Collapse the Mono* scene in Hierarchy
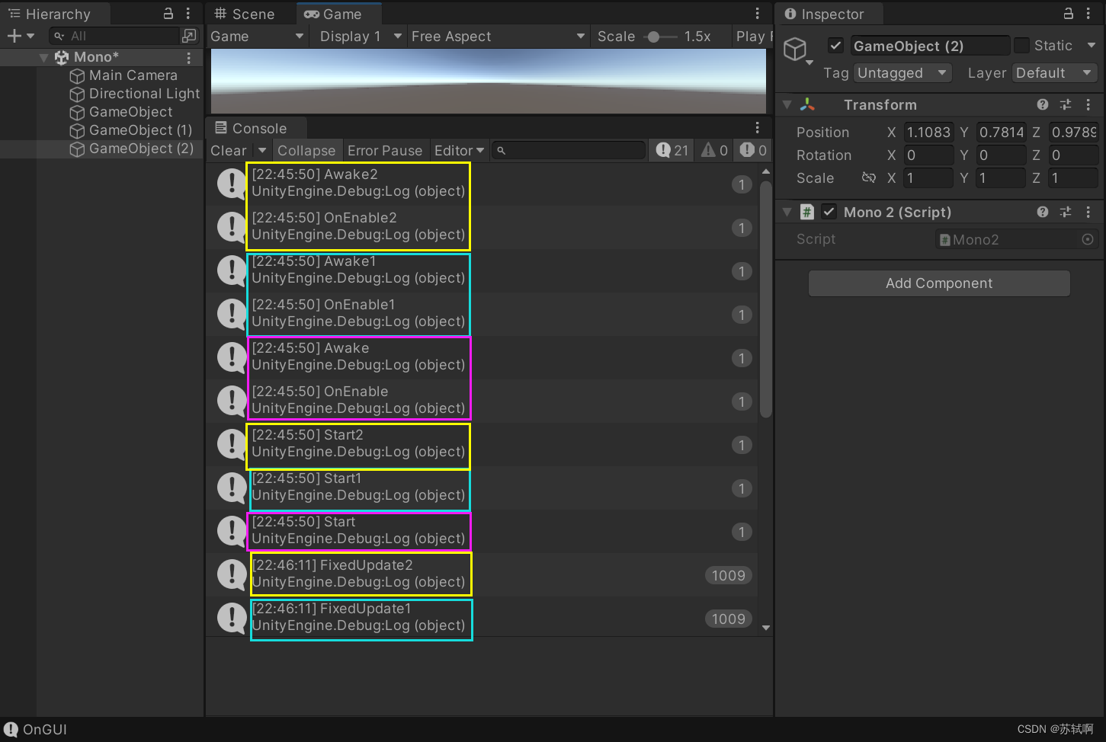Screen dimensions: 1106x742 pos(43,56)
